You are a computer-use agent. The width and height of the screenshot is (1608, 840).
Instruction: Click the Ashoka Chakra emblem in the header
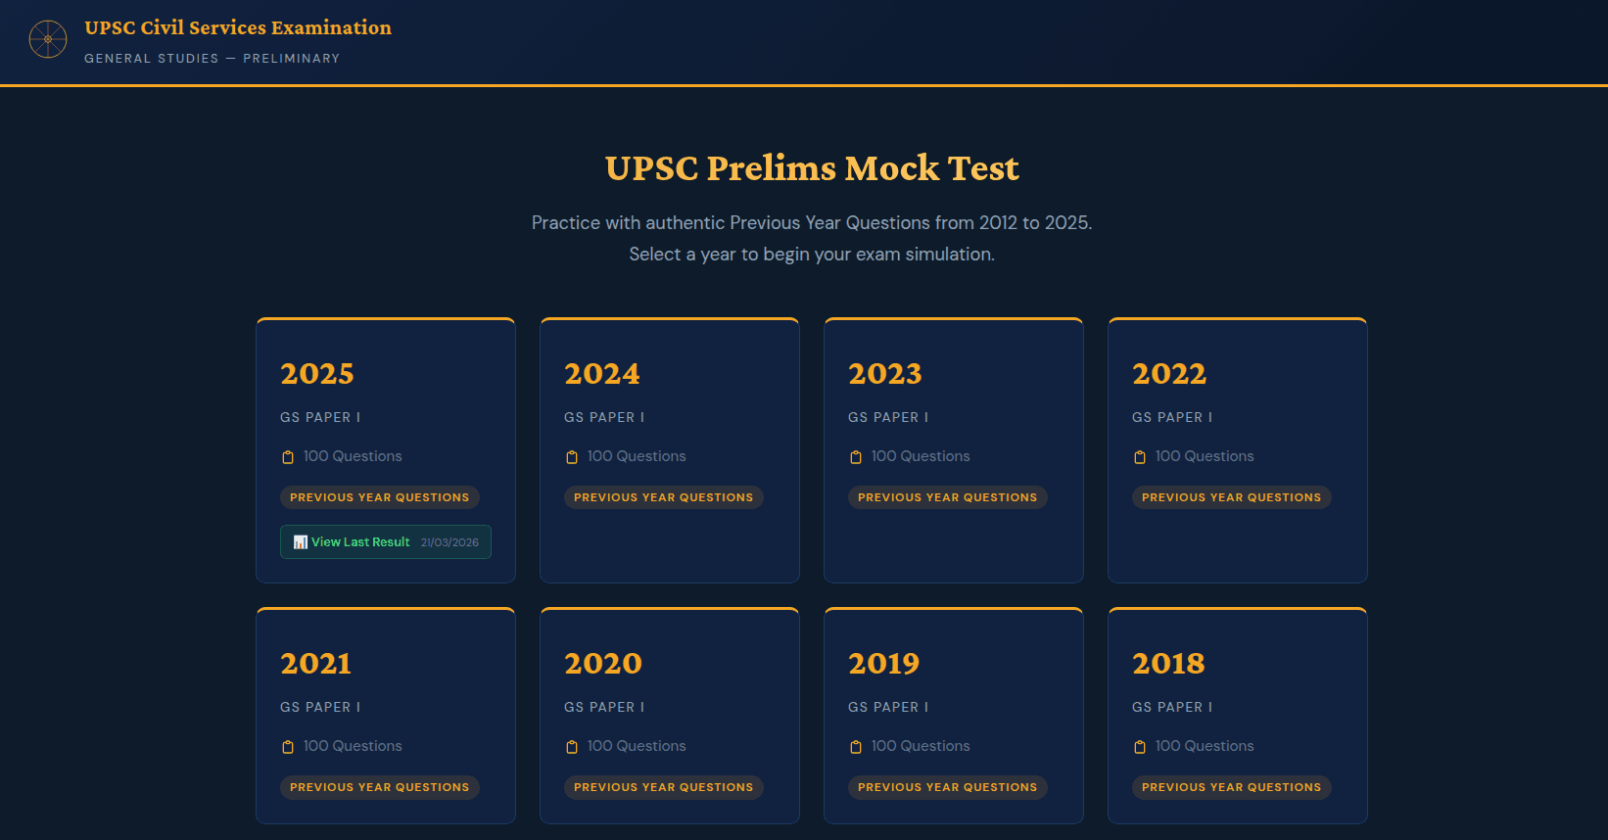(x=48, y=41)
